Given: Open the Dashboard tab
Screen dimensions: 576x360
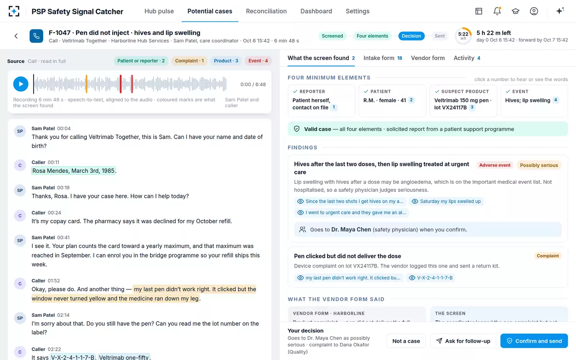Looking at the screenshot, I should [x=316, y=11].
